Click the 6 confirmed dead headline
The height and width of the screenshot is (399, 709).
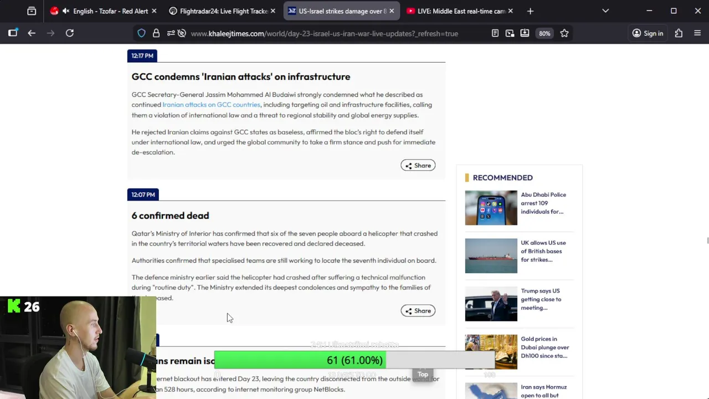pyautogui.click(x=170, y=216)
